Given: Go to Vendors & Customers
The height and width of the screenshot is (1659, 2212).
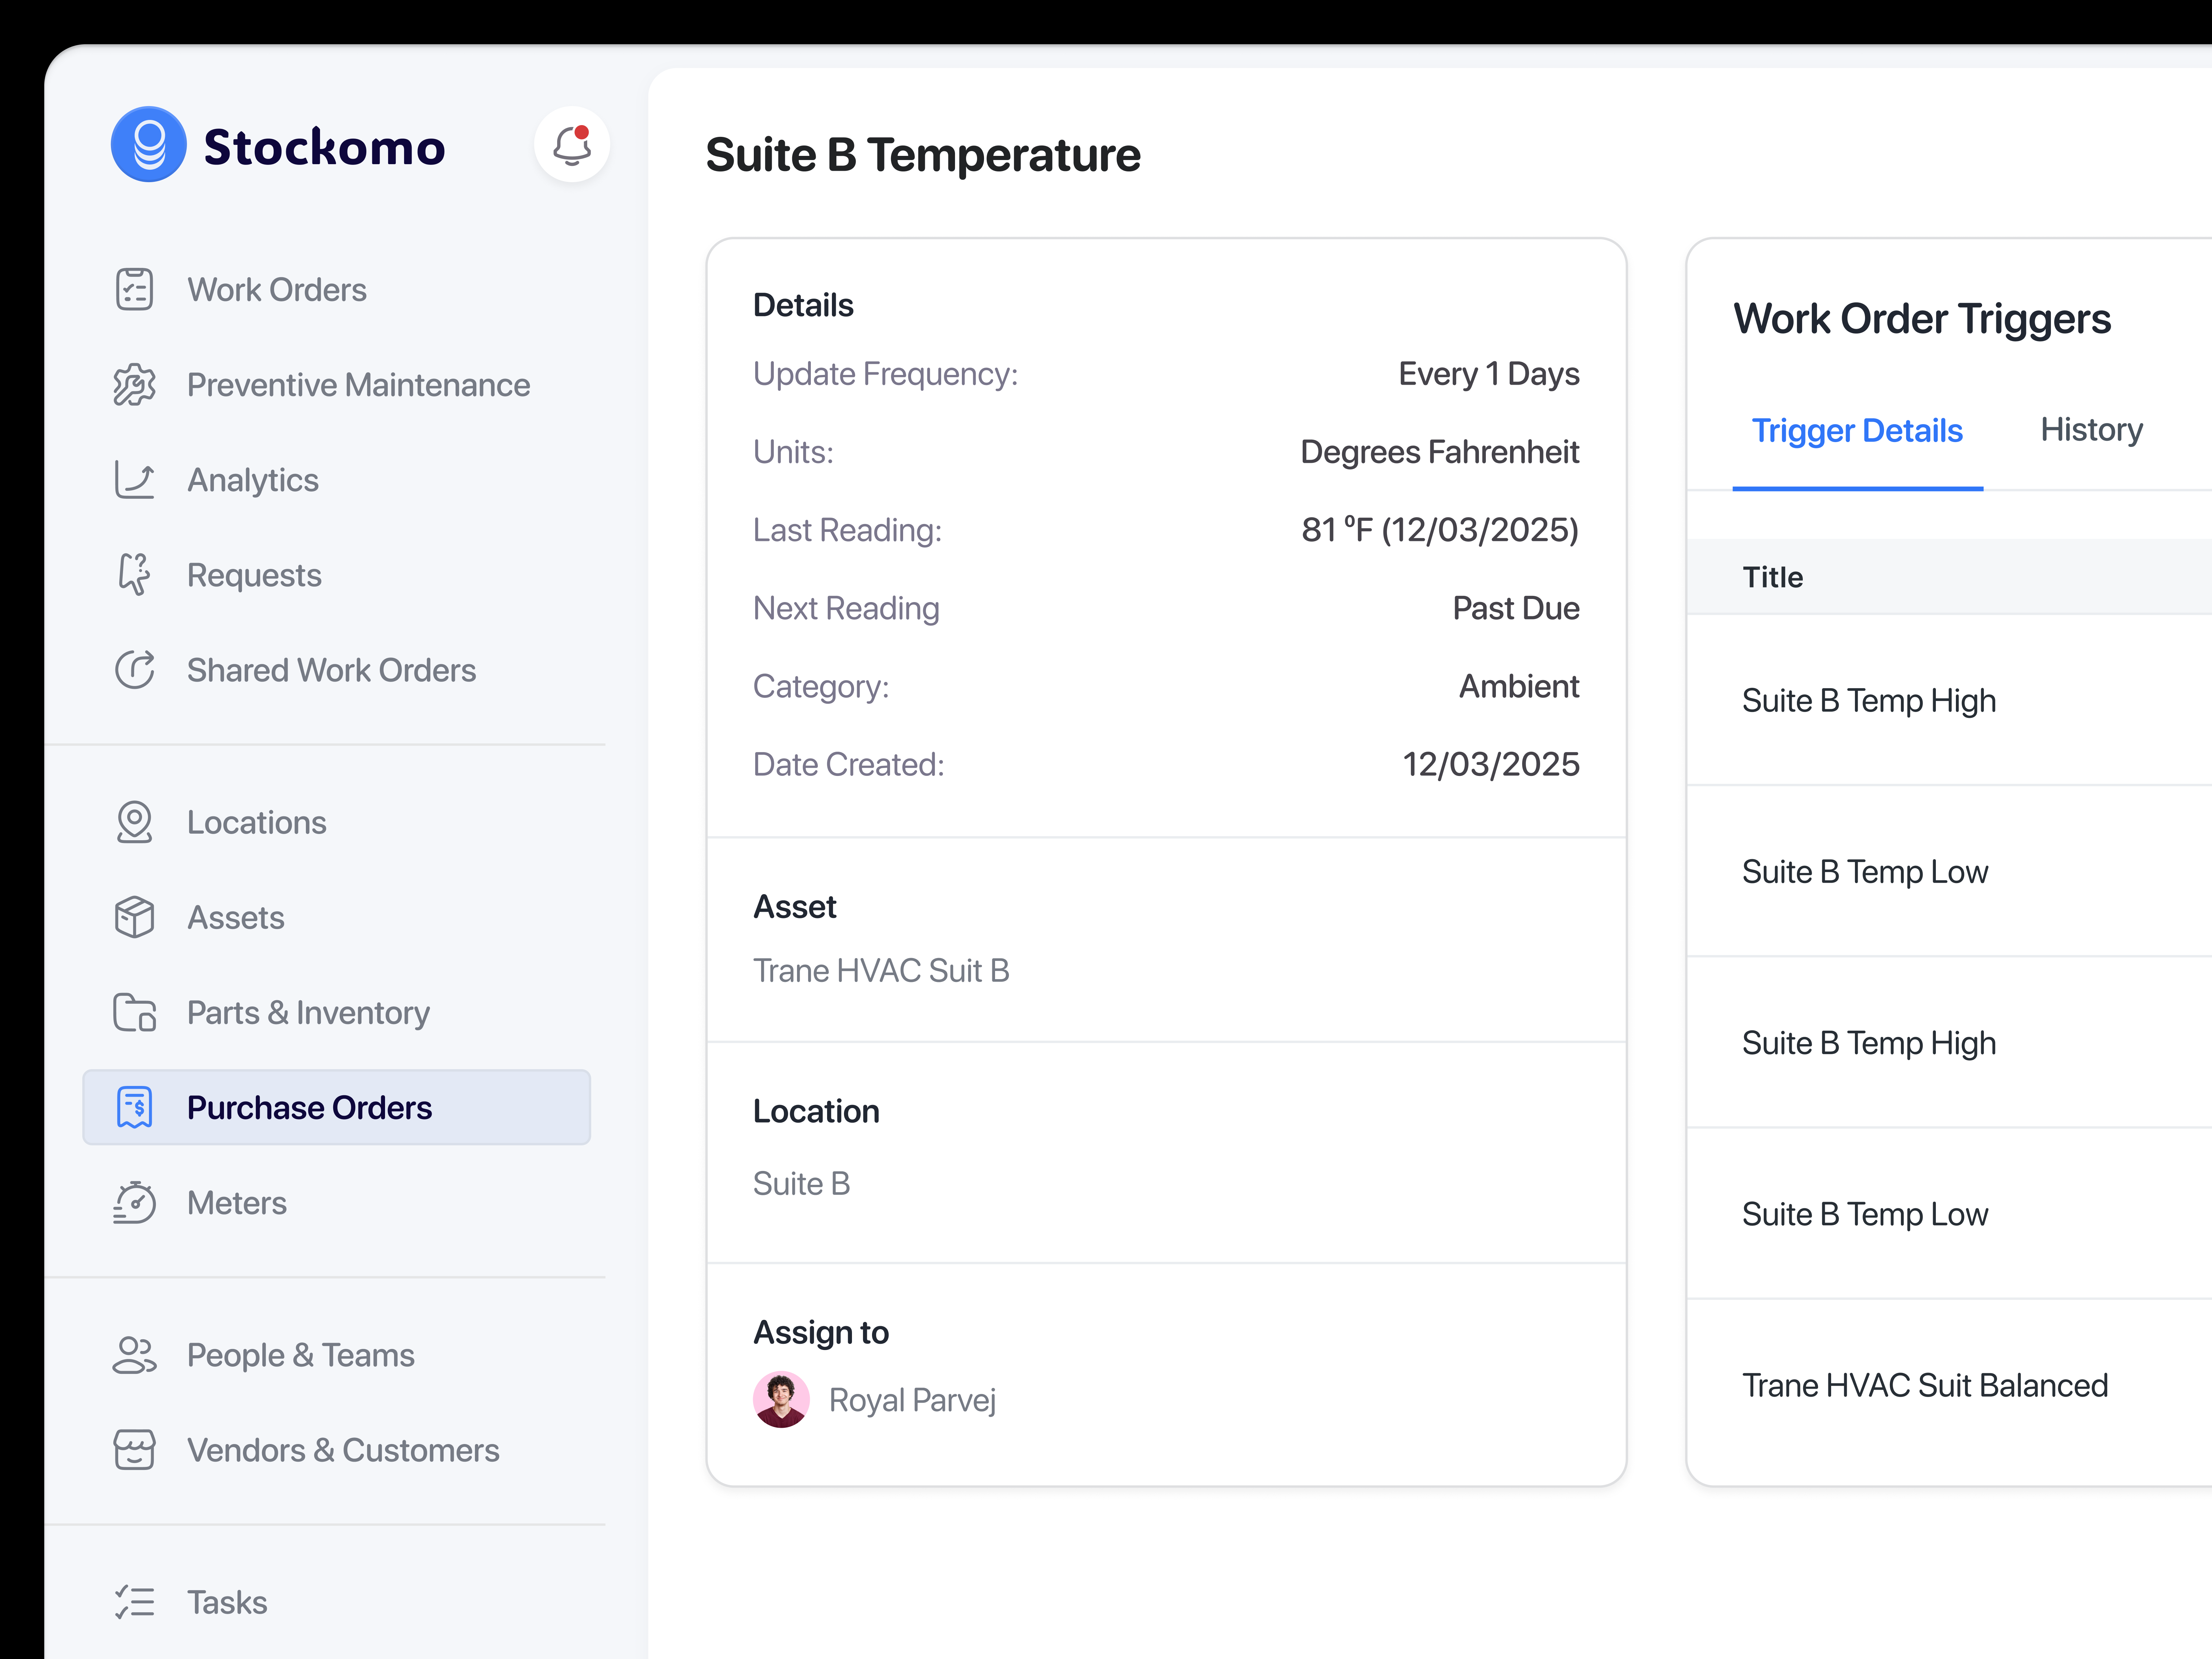Looking at the screenshot, I should click(x=337, y=1450).
